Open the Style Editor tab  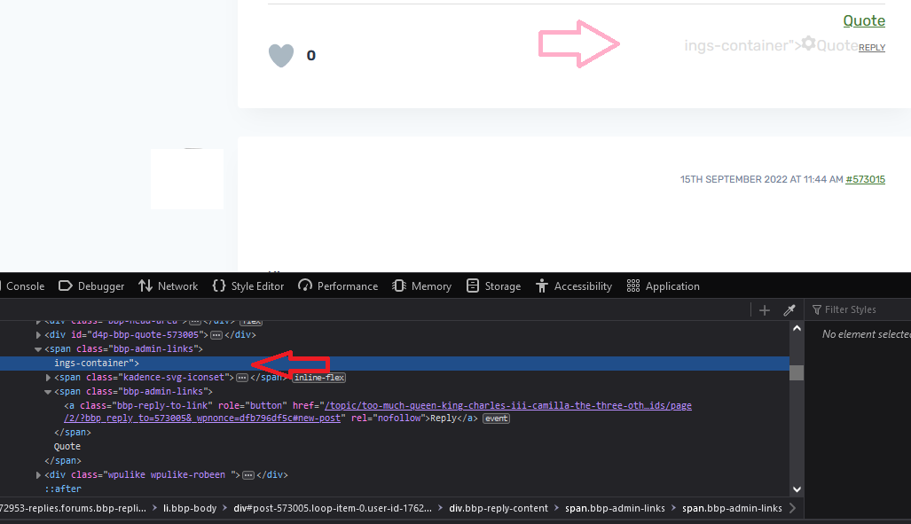tap(248, 286)
